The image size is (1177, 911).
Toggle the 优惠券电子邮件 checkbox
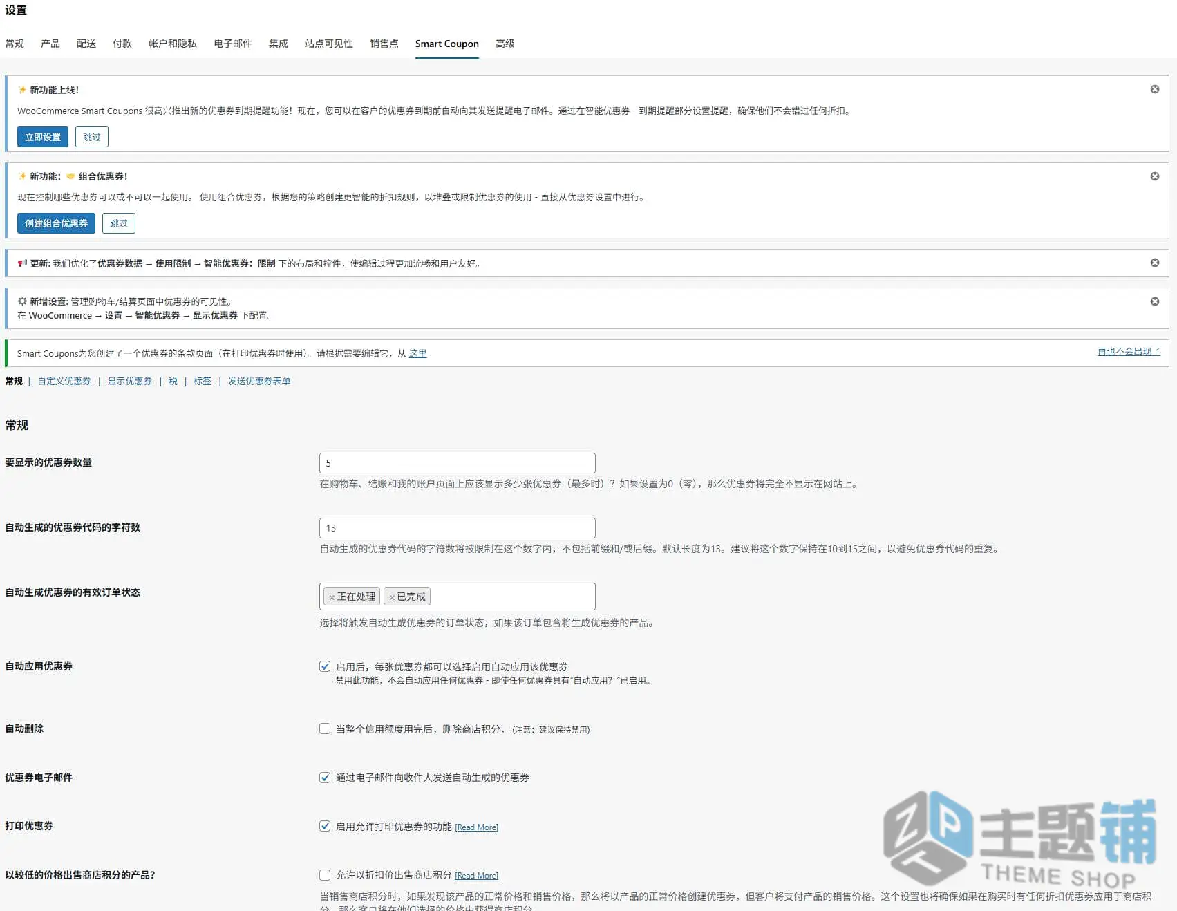click(x=325, y=778)
